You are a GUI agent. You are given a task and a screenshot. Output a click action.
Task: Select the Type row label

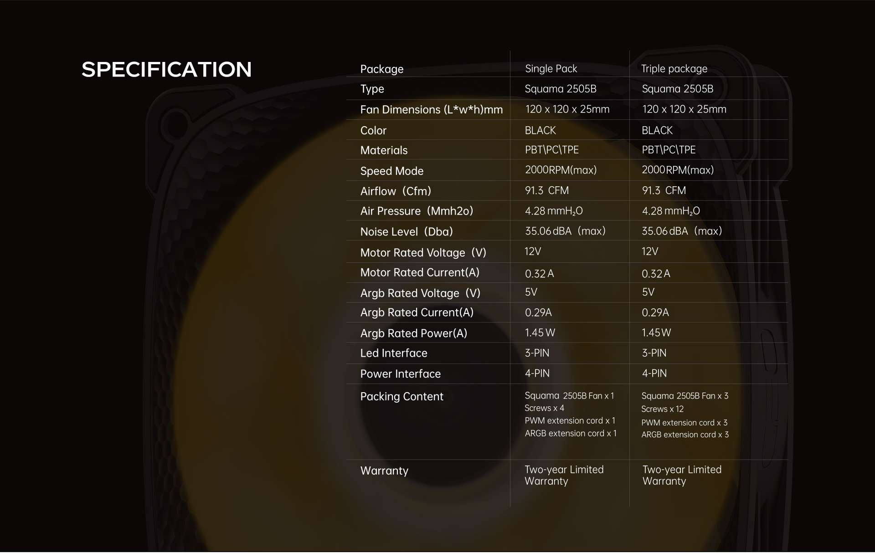coord(372,89)
